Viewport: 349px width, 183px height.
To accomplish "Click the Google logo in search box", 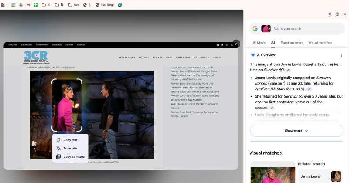I will pyautogui.click(x=255, y=29).
